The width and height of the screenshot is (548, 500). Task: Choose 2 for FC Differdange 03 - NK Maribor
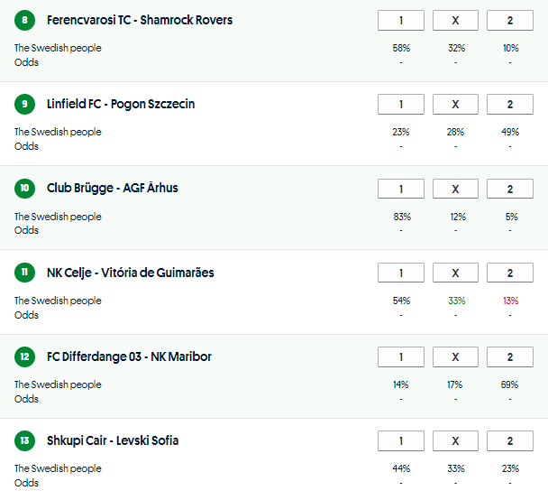click(509, 357)
